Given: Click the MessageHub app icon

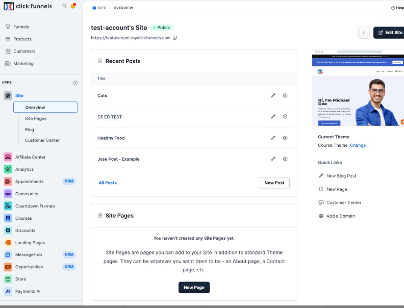Looking at the screenshot, I should [x=8, y=254].
